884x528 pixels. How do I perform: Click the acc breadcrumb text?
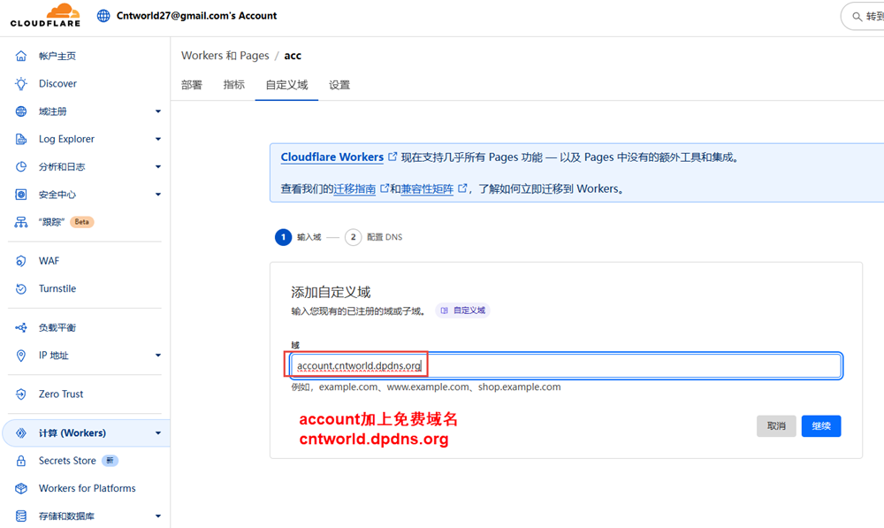pyautogui.click(x=293, y=56)
